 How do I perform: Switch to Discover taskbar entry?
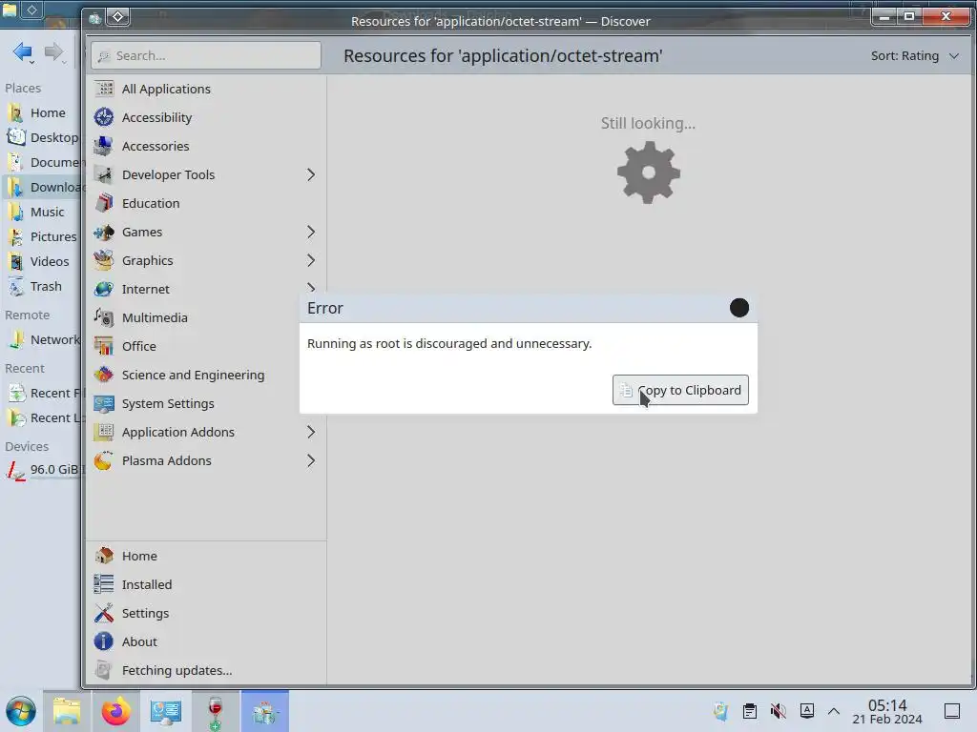tap(265, 711)
